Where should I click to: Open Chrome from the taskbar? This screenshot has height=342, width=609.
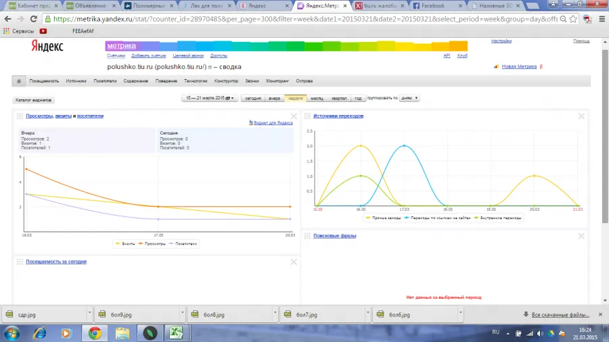point(94,333)
